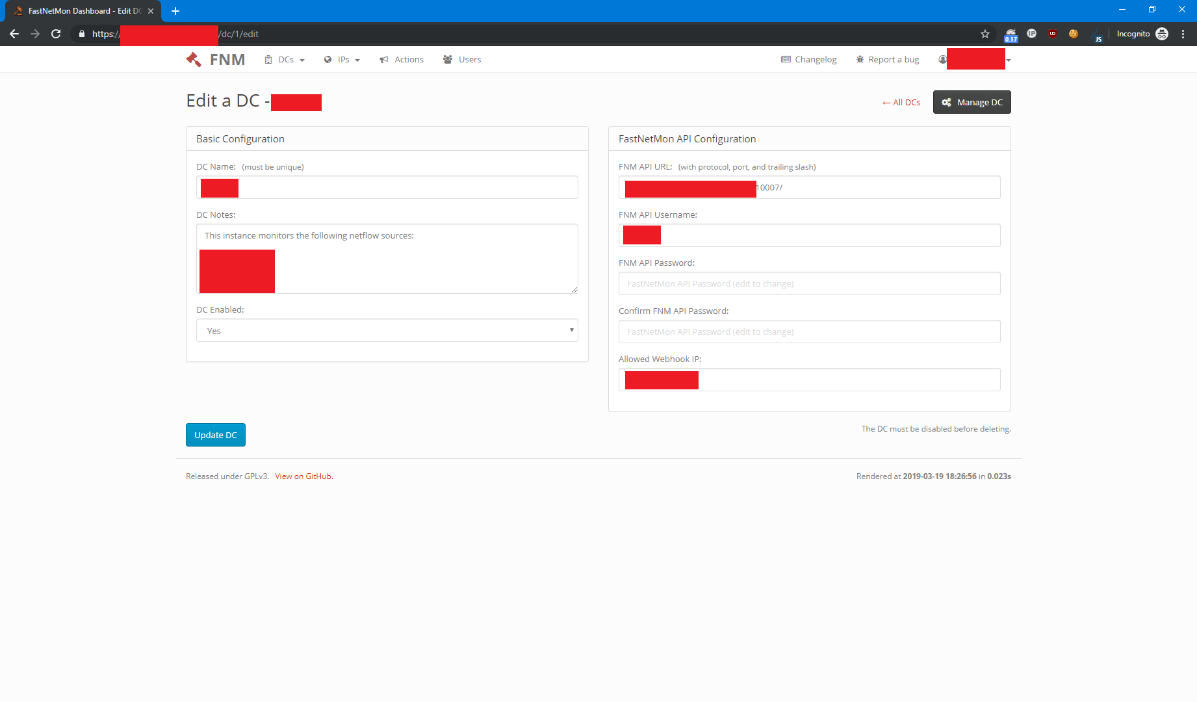Open the Users page

tap(462, 59)
